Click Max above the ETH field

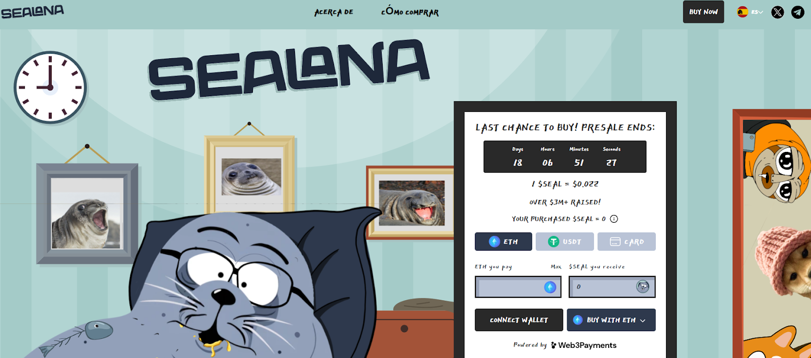(556, 267)
